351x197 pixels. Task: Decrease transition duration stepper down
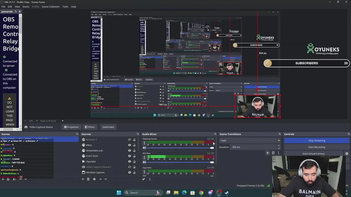click(279, 148)
